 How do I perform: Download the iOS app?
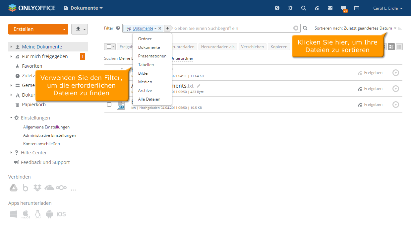point(61,214)
